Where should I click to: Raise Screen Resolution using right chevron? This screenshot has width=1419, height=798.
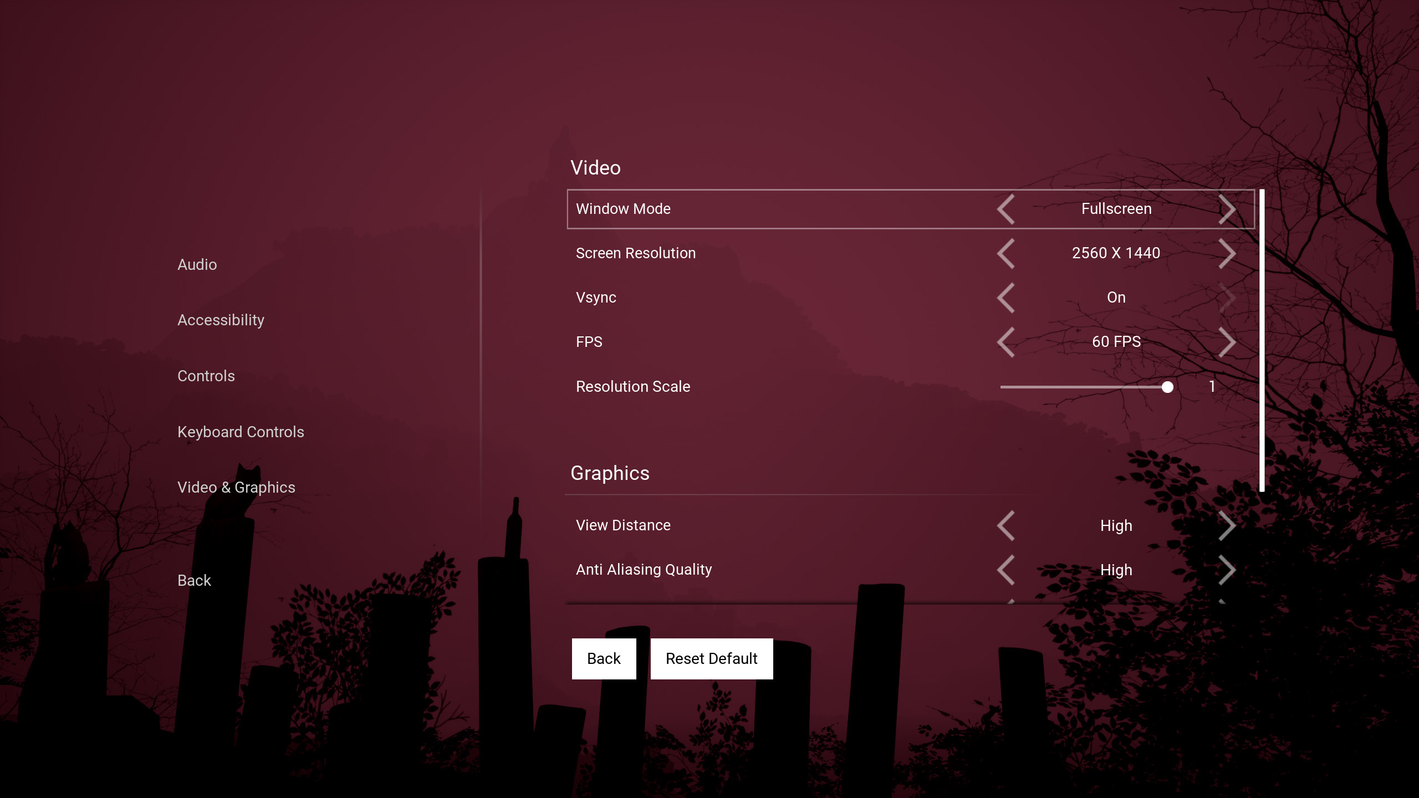1227,253
